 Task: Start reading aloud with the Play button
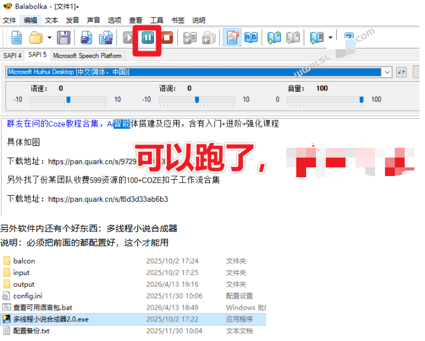pyautogui.click(x=128, y=38)
